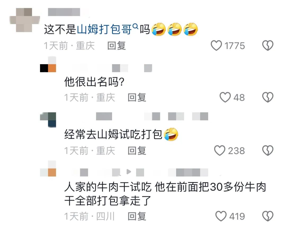Like the 经常去山姆试吃打包 reply
This screenshot has height=229, width=286.
[220, 151]
